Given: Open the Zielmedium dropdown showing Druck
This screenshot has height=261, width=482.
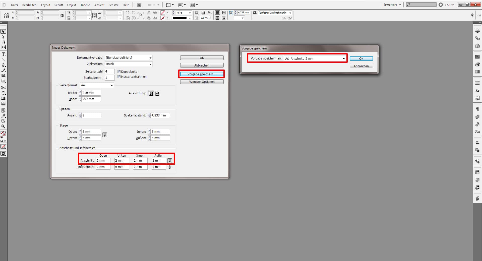Looking at the screenshot, I should 150,64.
